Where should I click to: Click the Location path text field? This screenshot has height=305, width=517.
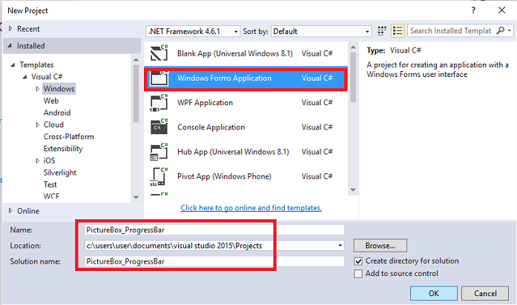211,246
